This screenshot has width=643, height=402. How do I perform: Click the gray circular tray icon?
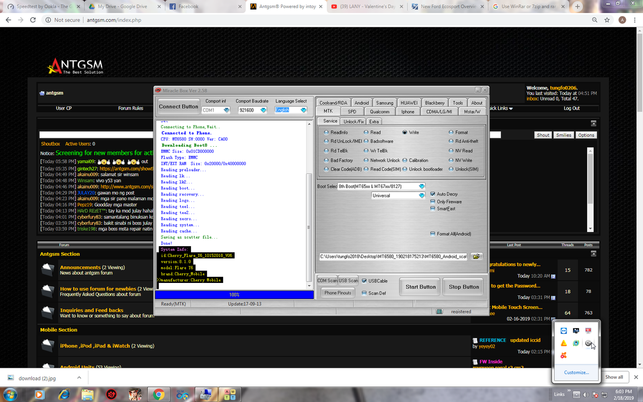(x=588, y=343)
